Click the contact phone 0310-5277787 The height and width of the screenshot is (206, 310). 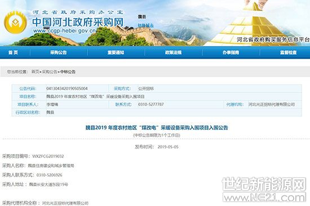(151, 104)
